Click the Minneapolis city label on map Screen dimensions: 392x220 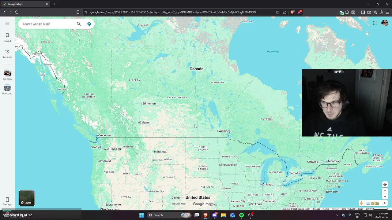point(228,165)
